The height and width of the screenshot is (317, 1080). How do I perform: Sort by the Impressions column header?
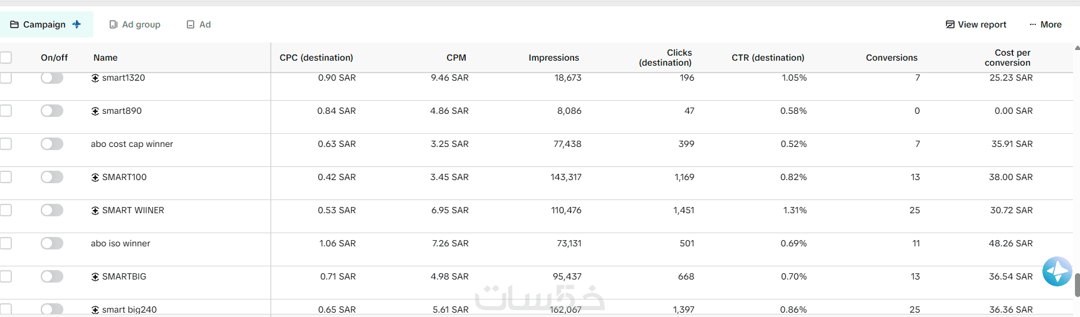point(553,58)
